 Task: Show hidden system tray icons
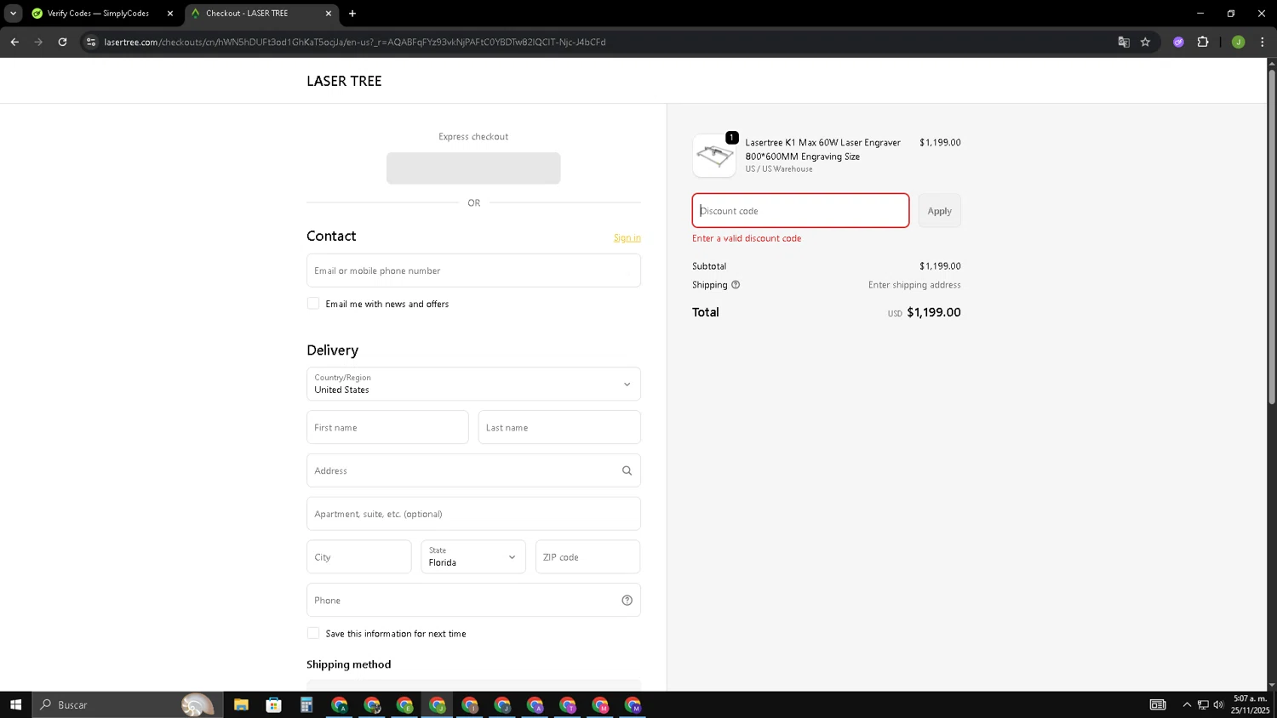coord(1187,704)
